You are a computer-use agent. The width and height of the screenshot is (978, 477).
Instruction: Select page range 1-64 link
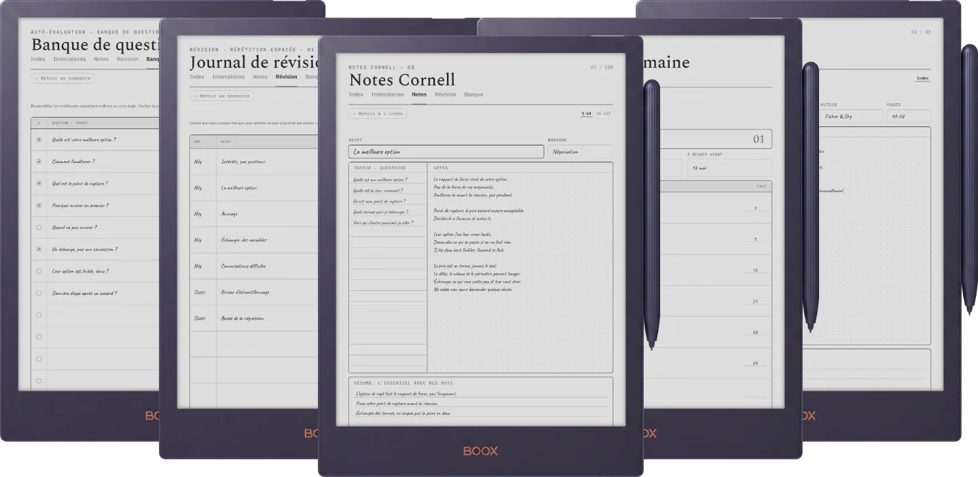coord(586,113)
